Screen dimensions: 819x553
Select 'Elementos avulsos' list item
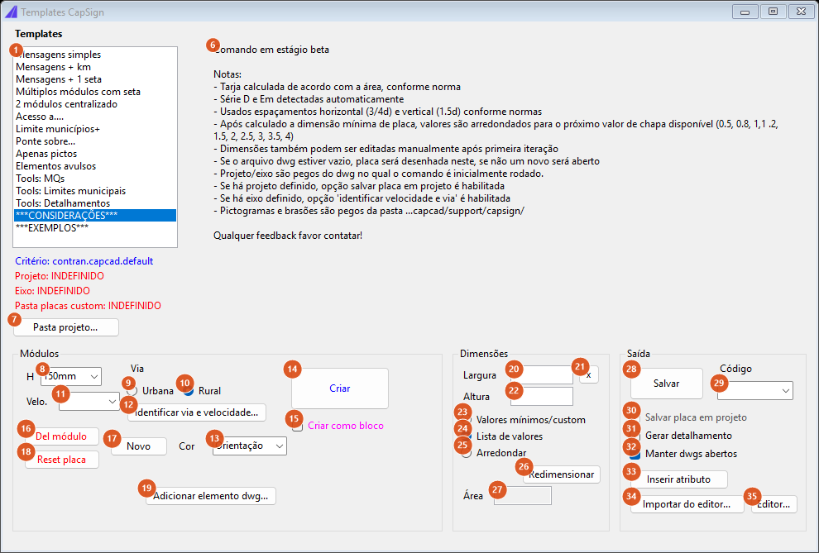click(95, 166)
